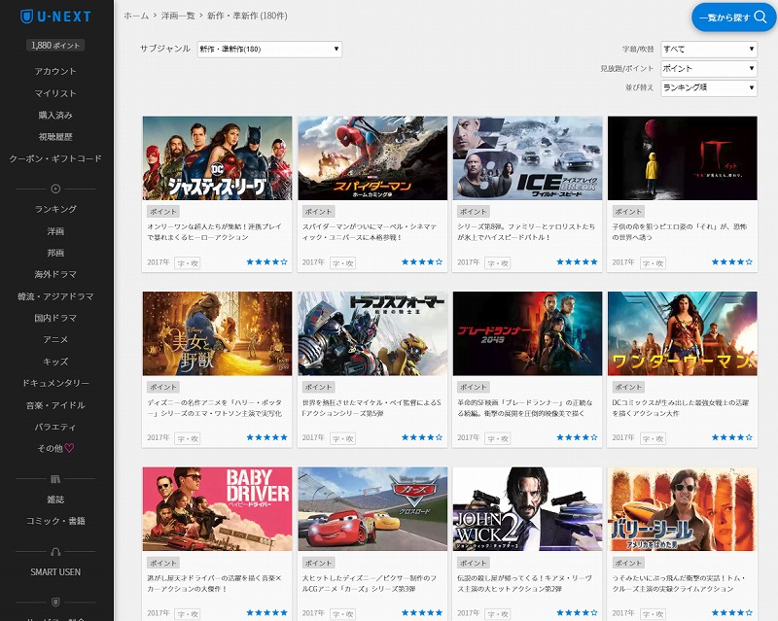Click the U-NEXT logo
778x621 pixels.
click(x=55, y=17)
